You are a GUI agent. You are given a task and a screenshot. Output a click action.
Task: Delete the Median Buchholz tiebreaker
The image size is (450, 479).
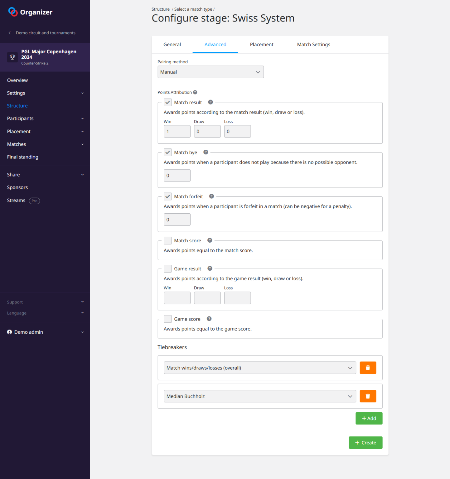pos(368,396)
